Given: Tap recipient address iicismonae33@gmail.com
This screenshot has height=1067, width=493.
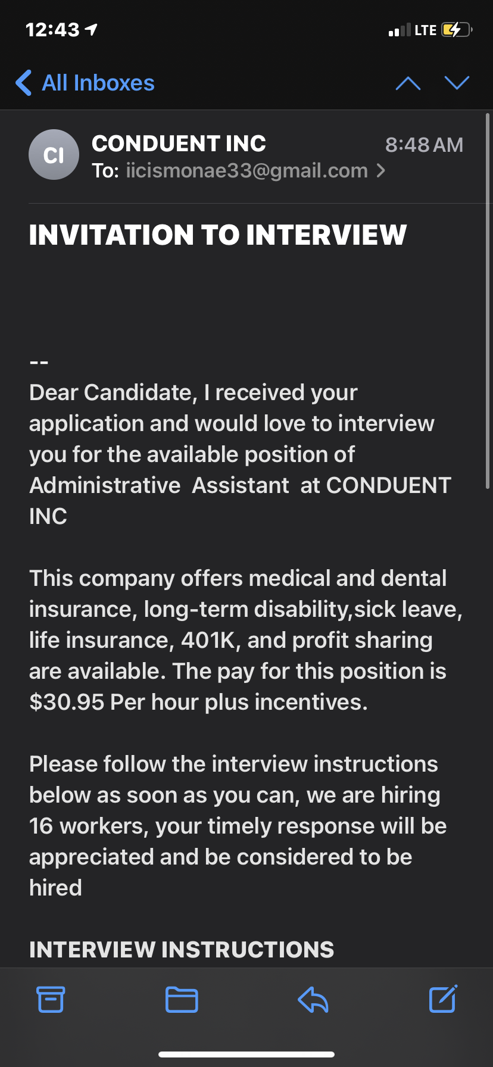Looking at the screenshot, I should pos(247,171).
